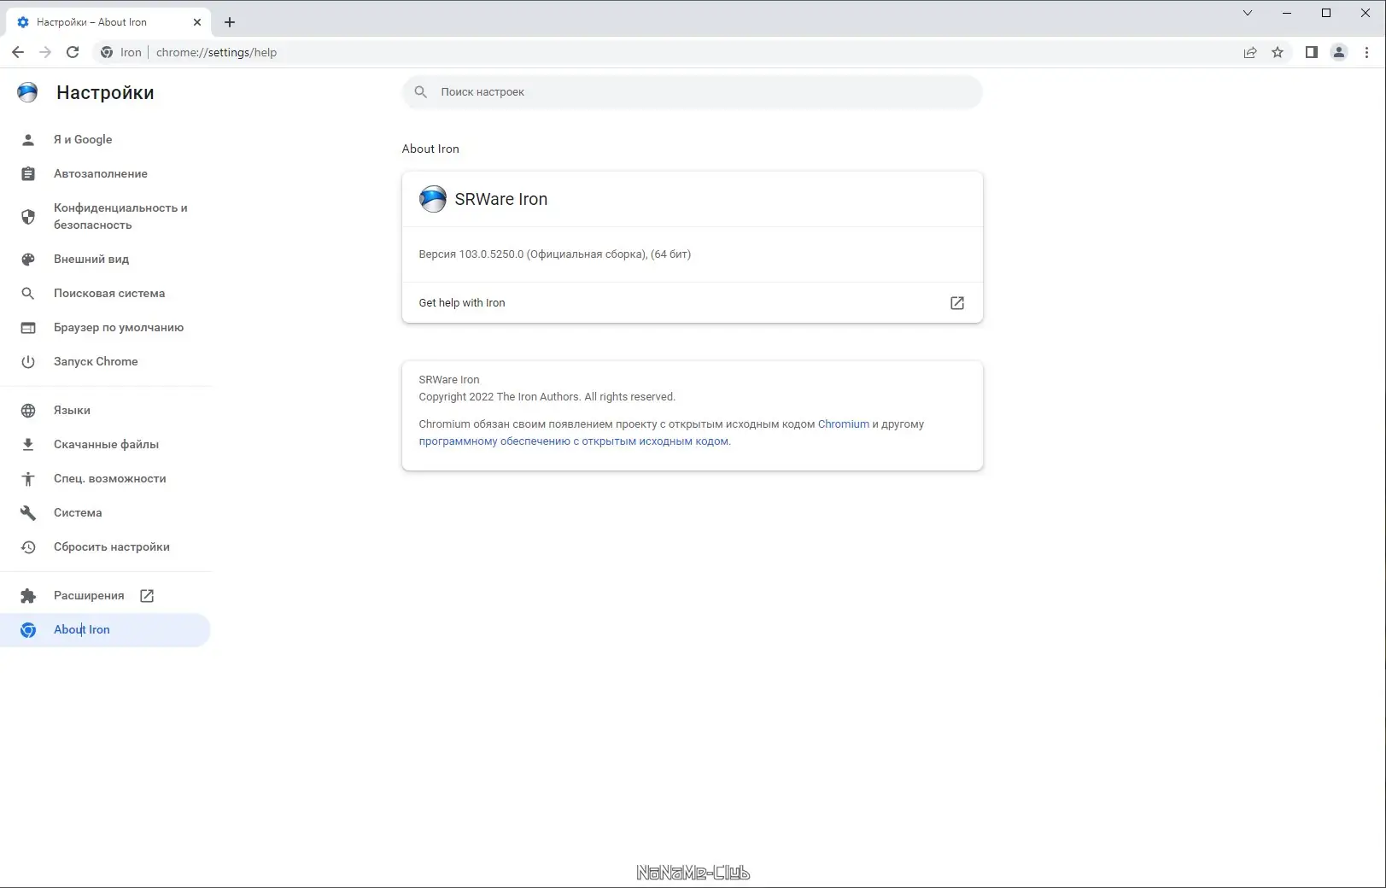Click the browser window icon for default browser

[x=28, y=327]
